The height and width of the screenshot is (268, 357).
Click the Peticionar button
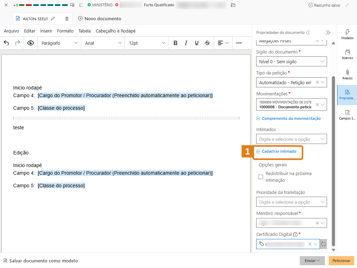pos(341,261)
